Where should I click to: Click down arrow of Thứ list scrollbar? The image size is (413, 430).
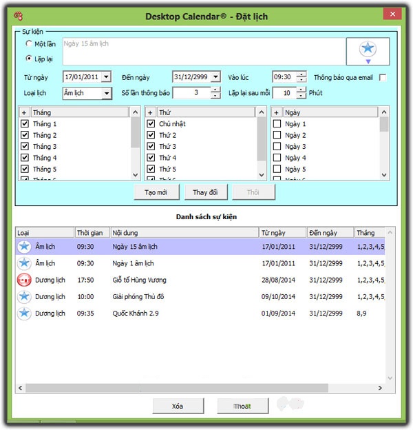(262, 175)
